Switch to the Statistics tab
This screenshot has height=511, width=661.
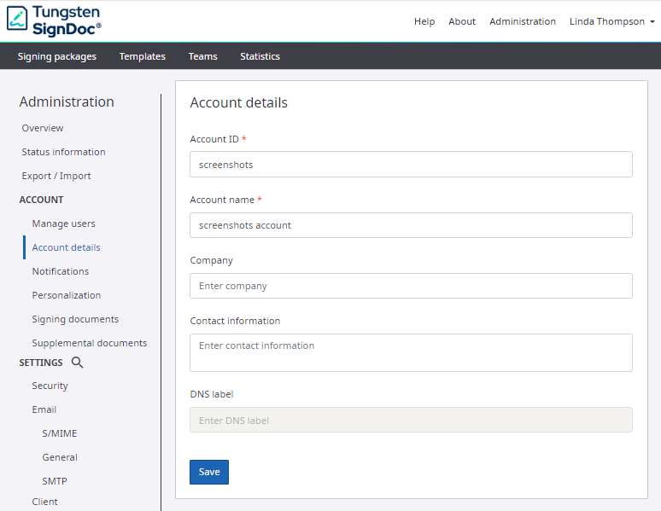(260, 56)
